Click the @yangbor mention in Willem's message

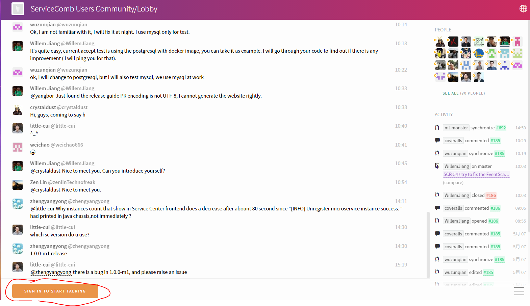pos(43,96)
